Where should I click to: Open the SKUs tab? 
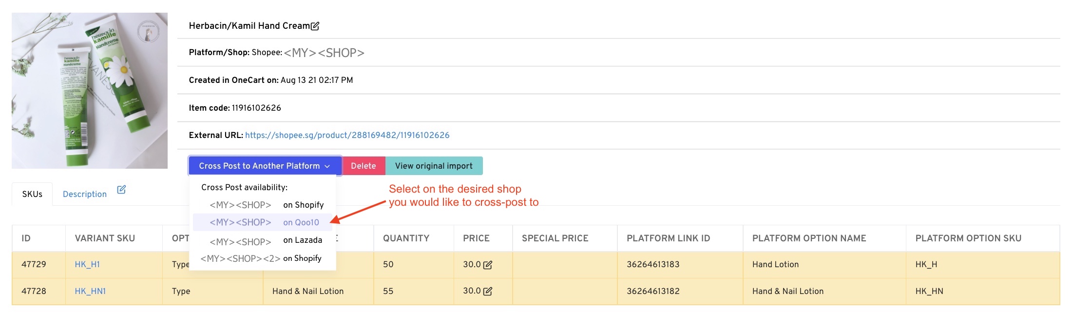click(x=32, y=194)
